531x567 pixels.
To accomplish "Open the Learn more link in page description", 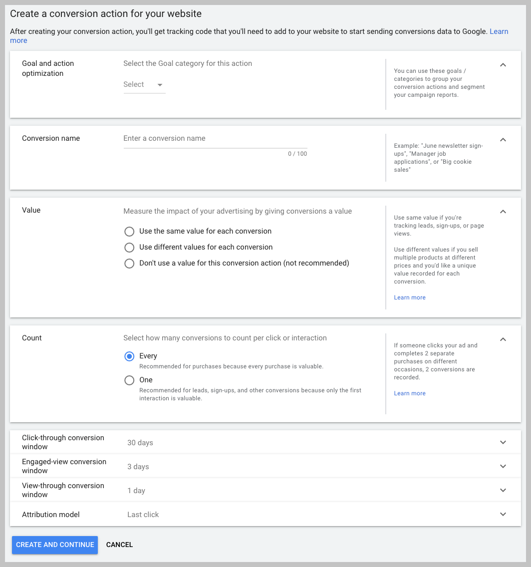I will (x=499, y=31).
